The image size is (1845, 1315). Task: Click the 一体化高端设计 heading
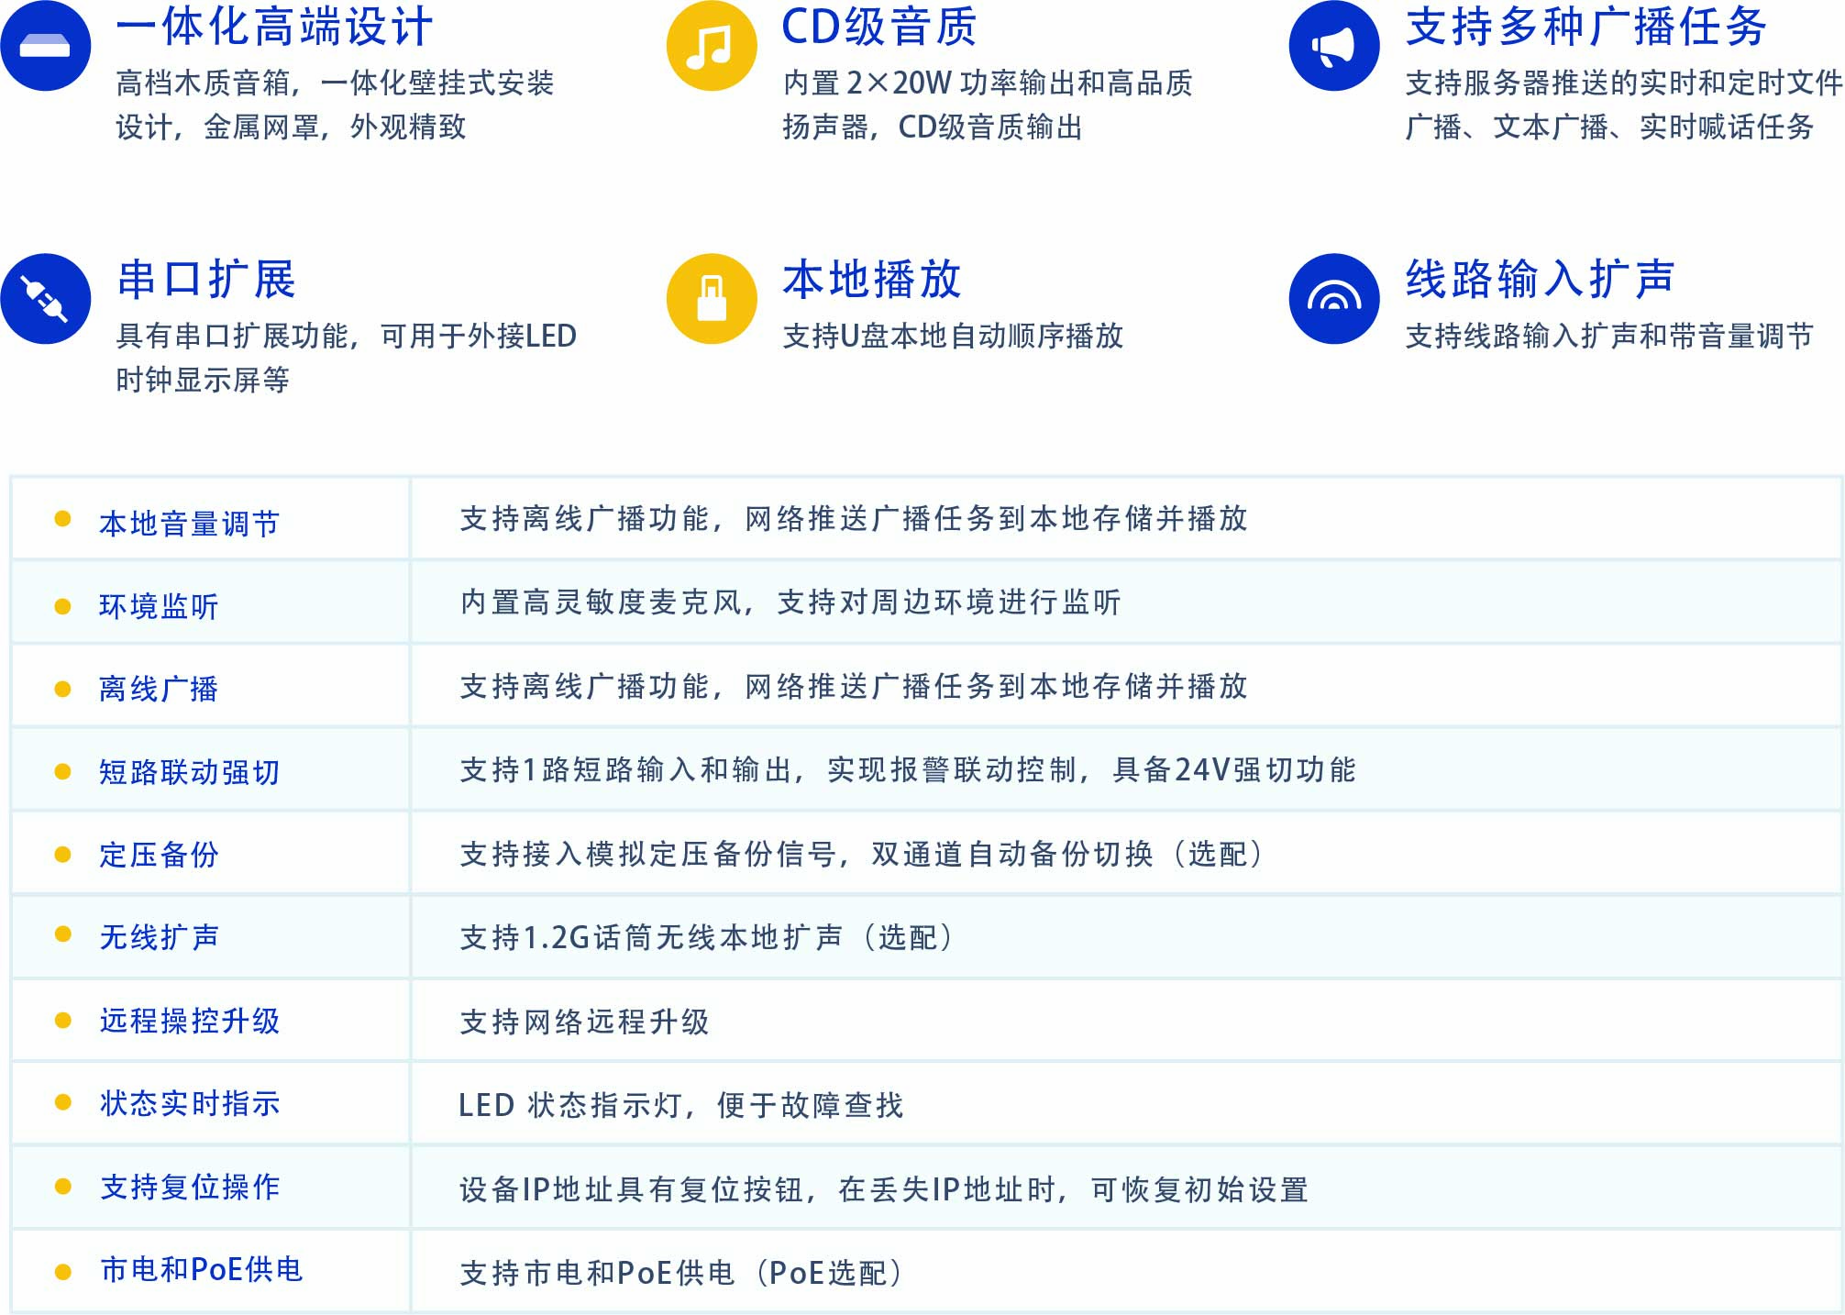pos(274,27)
